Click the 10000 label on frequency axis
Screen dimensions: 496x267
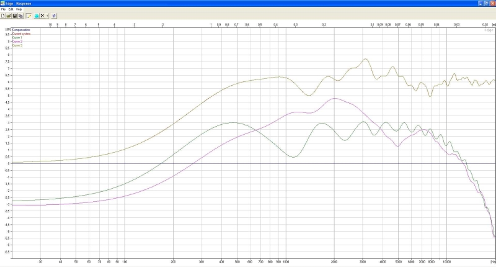point(446,261)
